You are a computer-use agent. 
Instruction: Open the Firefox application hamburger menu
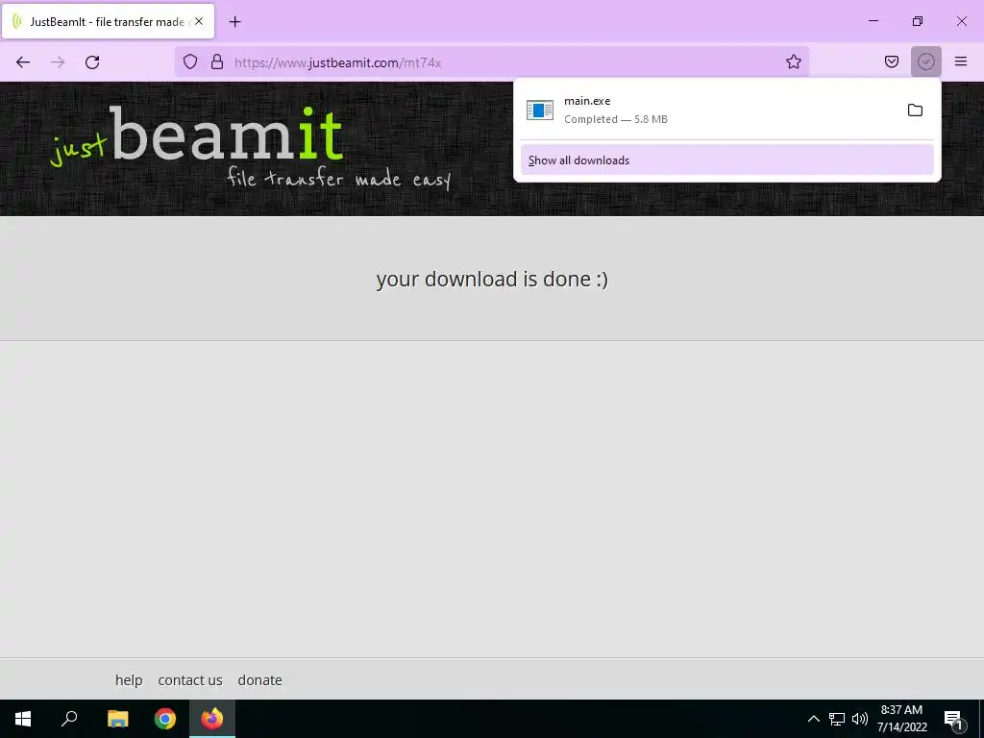(961, 61)
